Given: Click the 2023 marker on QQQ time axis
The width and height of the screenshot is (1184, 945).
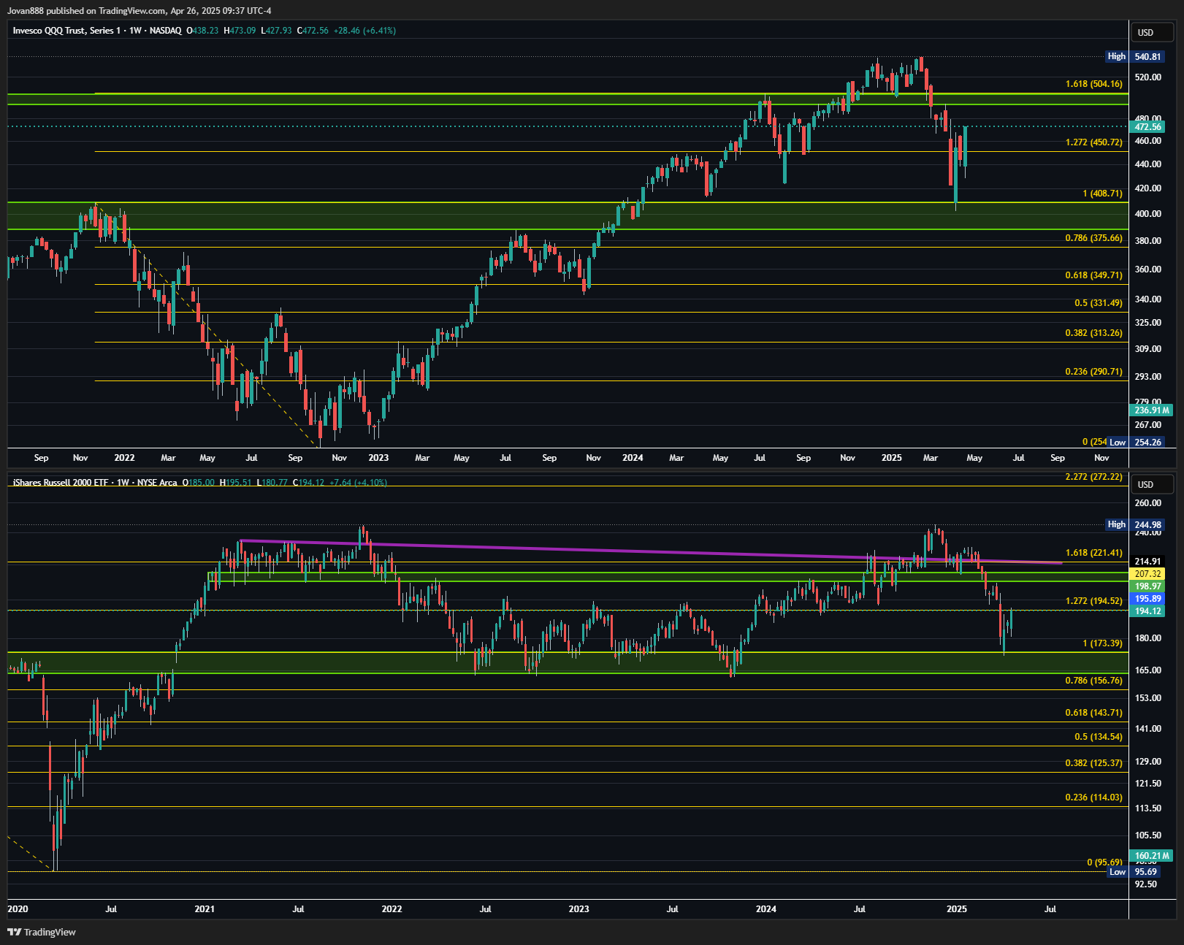Looking at the screenshot, I should point(378,458).
